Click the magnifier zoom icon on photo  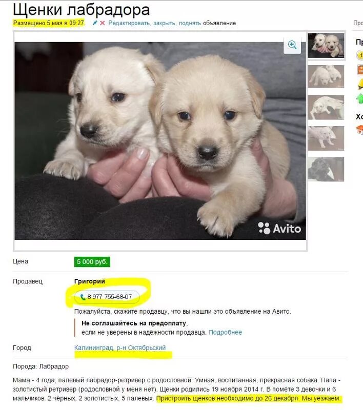click(x=292, y=45)
